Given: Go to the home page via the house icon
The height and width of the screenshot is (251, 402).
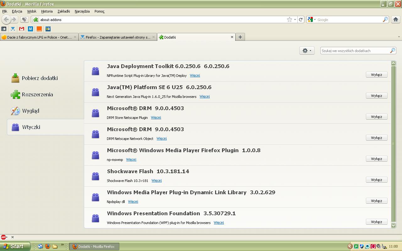Looking at the screenshot, I should [x=395, y=19].
